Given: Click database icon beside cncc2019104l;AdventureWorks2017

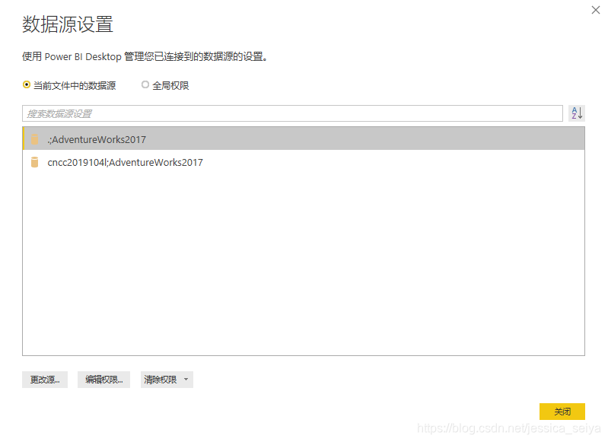Looking at the screenshot, I should (34, 162).
